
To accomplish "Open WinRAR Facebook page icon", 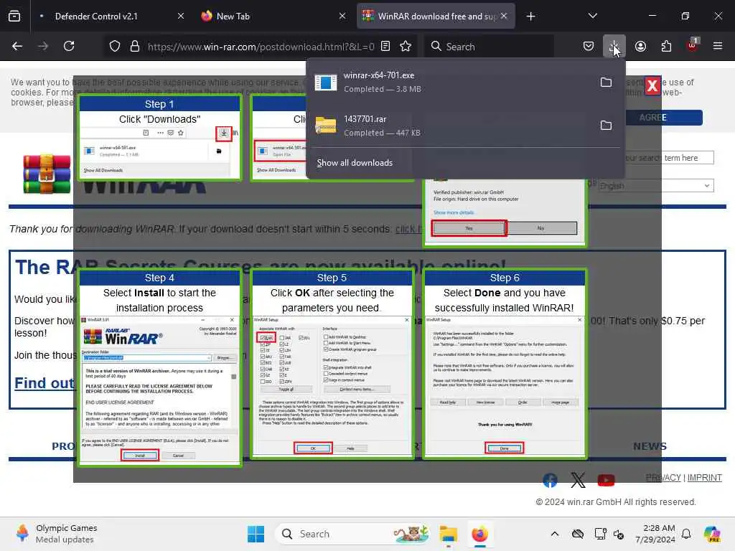I will coord(550,480).
